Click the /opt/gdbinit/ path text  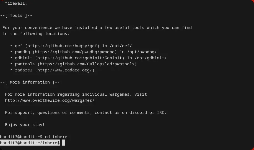pyautogui.click(x=151, y=58)
